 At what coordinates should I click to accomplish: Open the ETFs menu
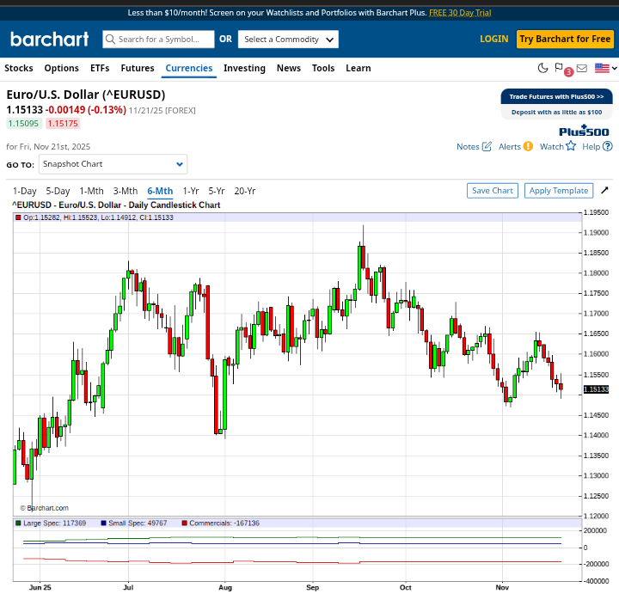(x=100, y=68)
